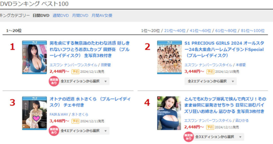
Task: Expand the 全2エディション dropdown for rank 2
Action: (210, 81)
